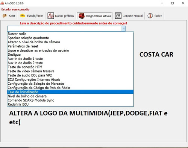
Task: Select Ligue e desativar as entradas do usuário
Action: click(x=70, y=50)
